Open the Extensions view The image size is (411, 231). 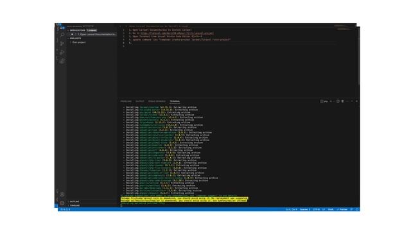coord(62,61)
